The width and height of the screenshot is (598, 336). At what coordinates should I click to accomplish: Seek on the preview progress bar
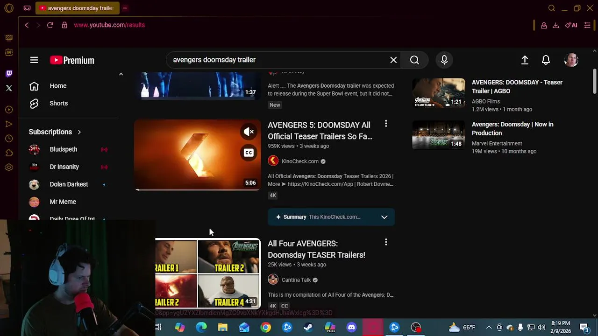click(x=198, y=189)
